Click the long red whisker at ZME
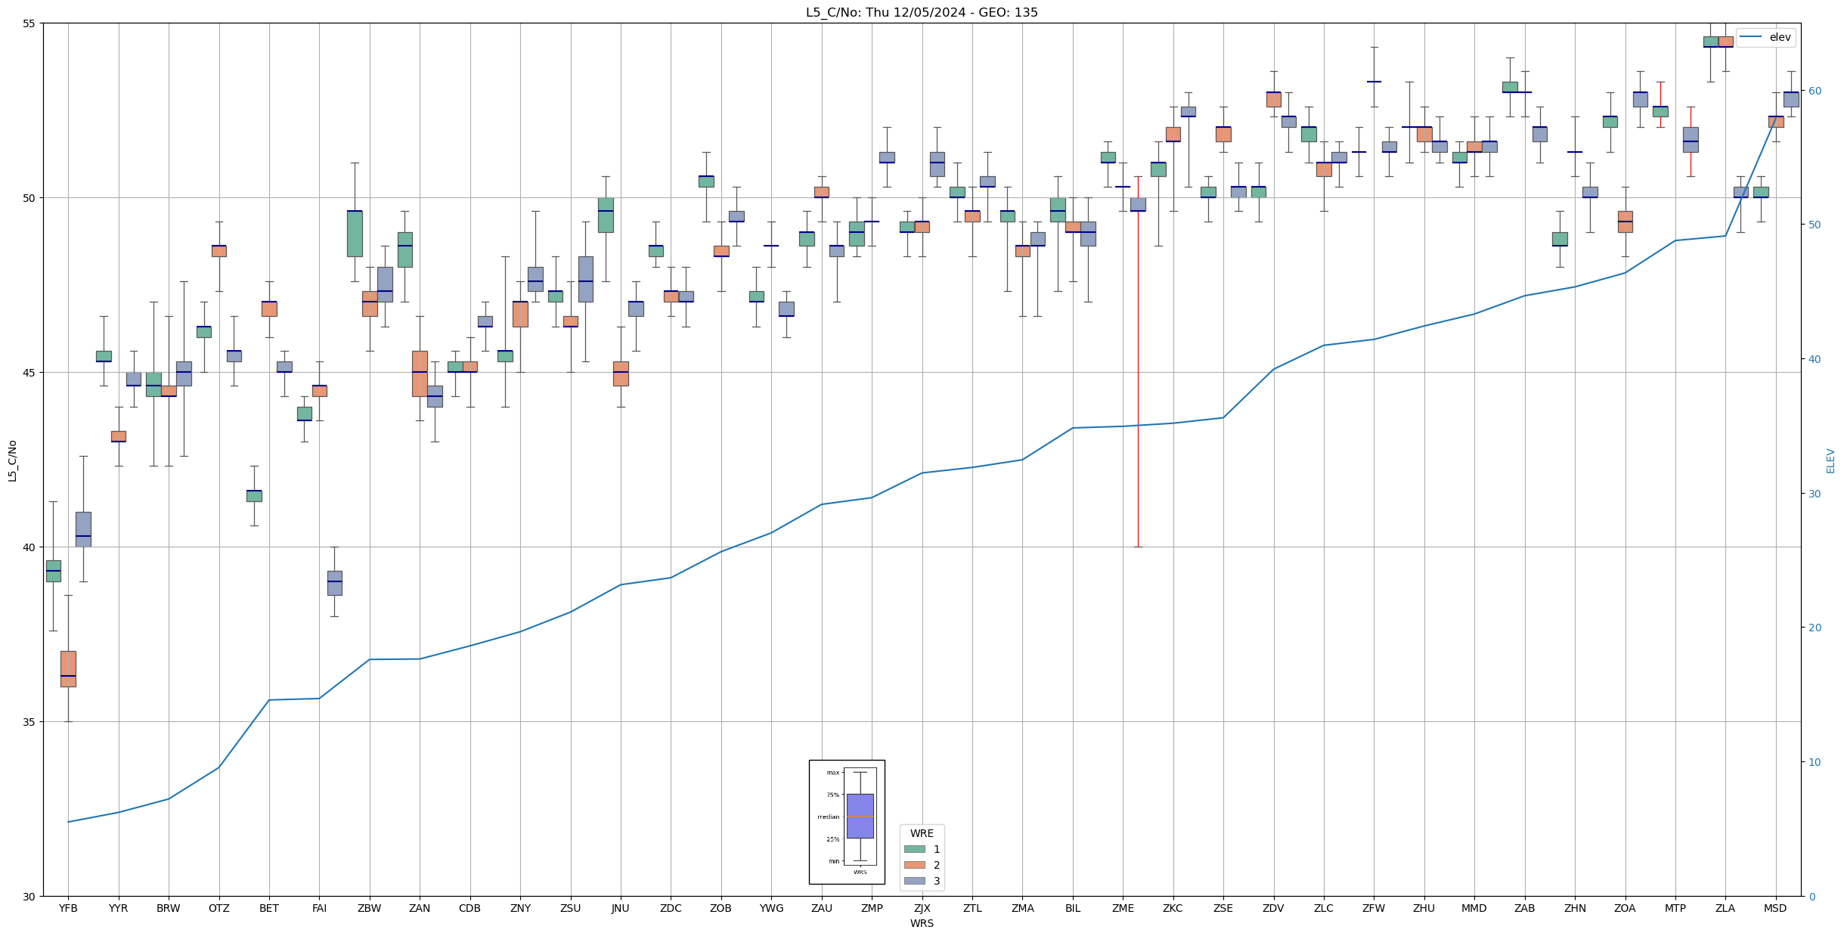The image size is (1844, 936). (x=1138, y=378)
